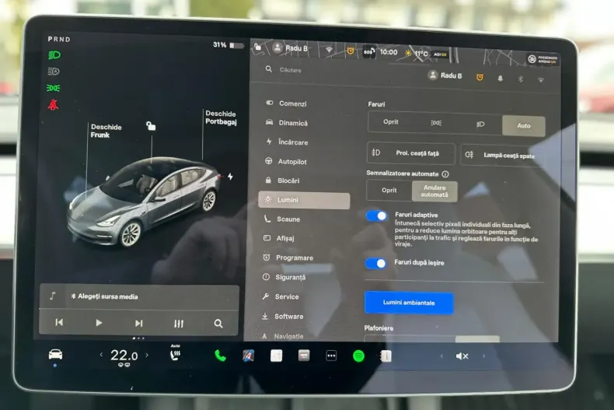This screenshot has height=410, width=614.
Task: Open the notifications bell icon
Action: (x=500, y=79)
